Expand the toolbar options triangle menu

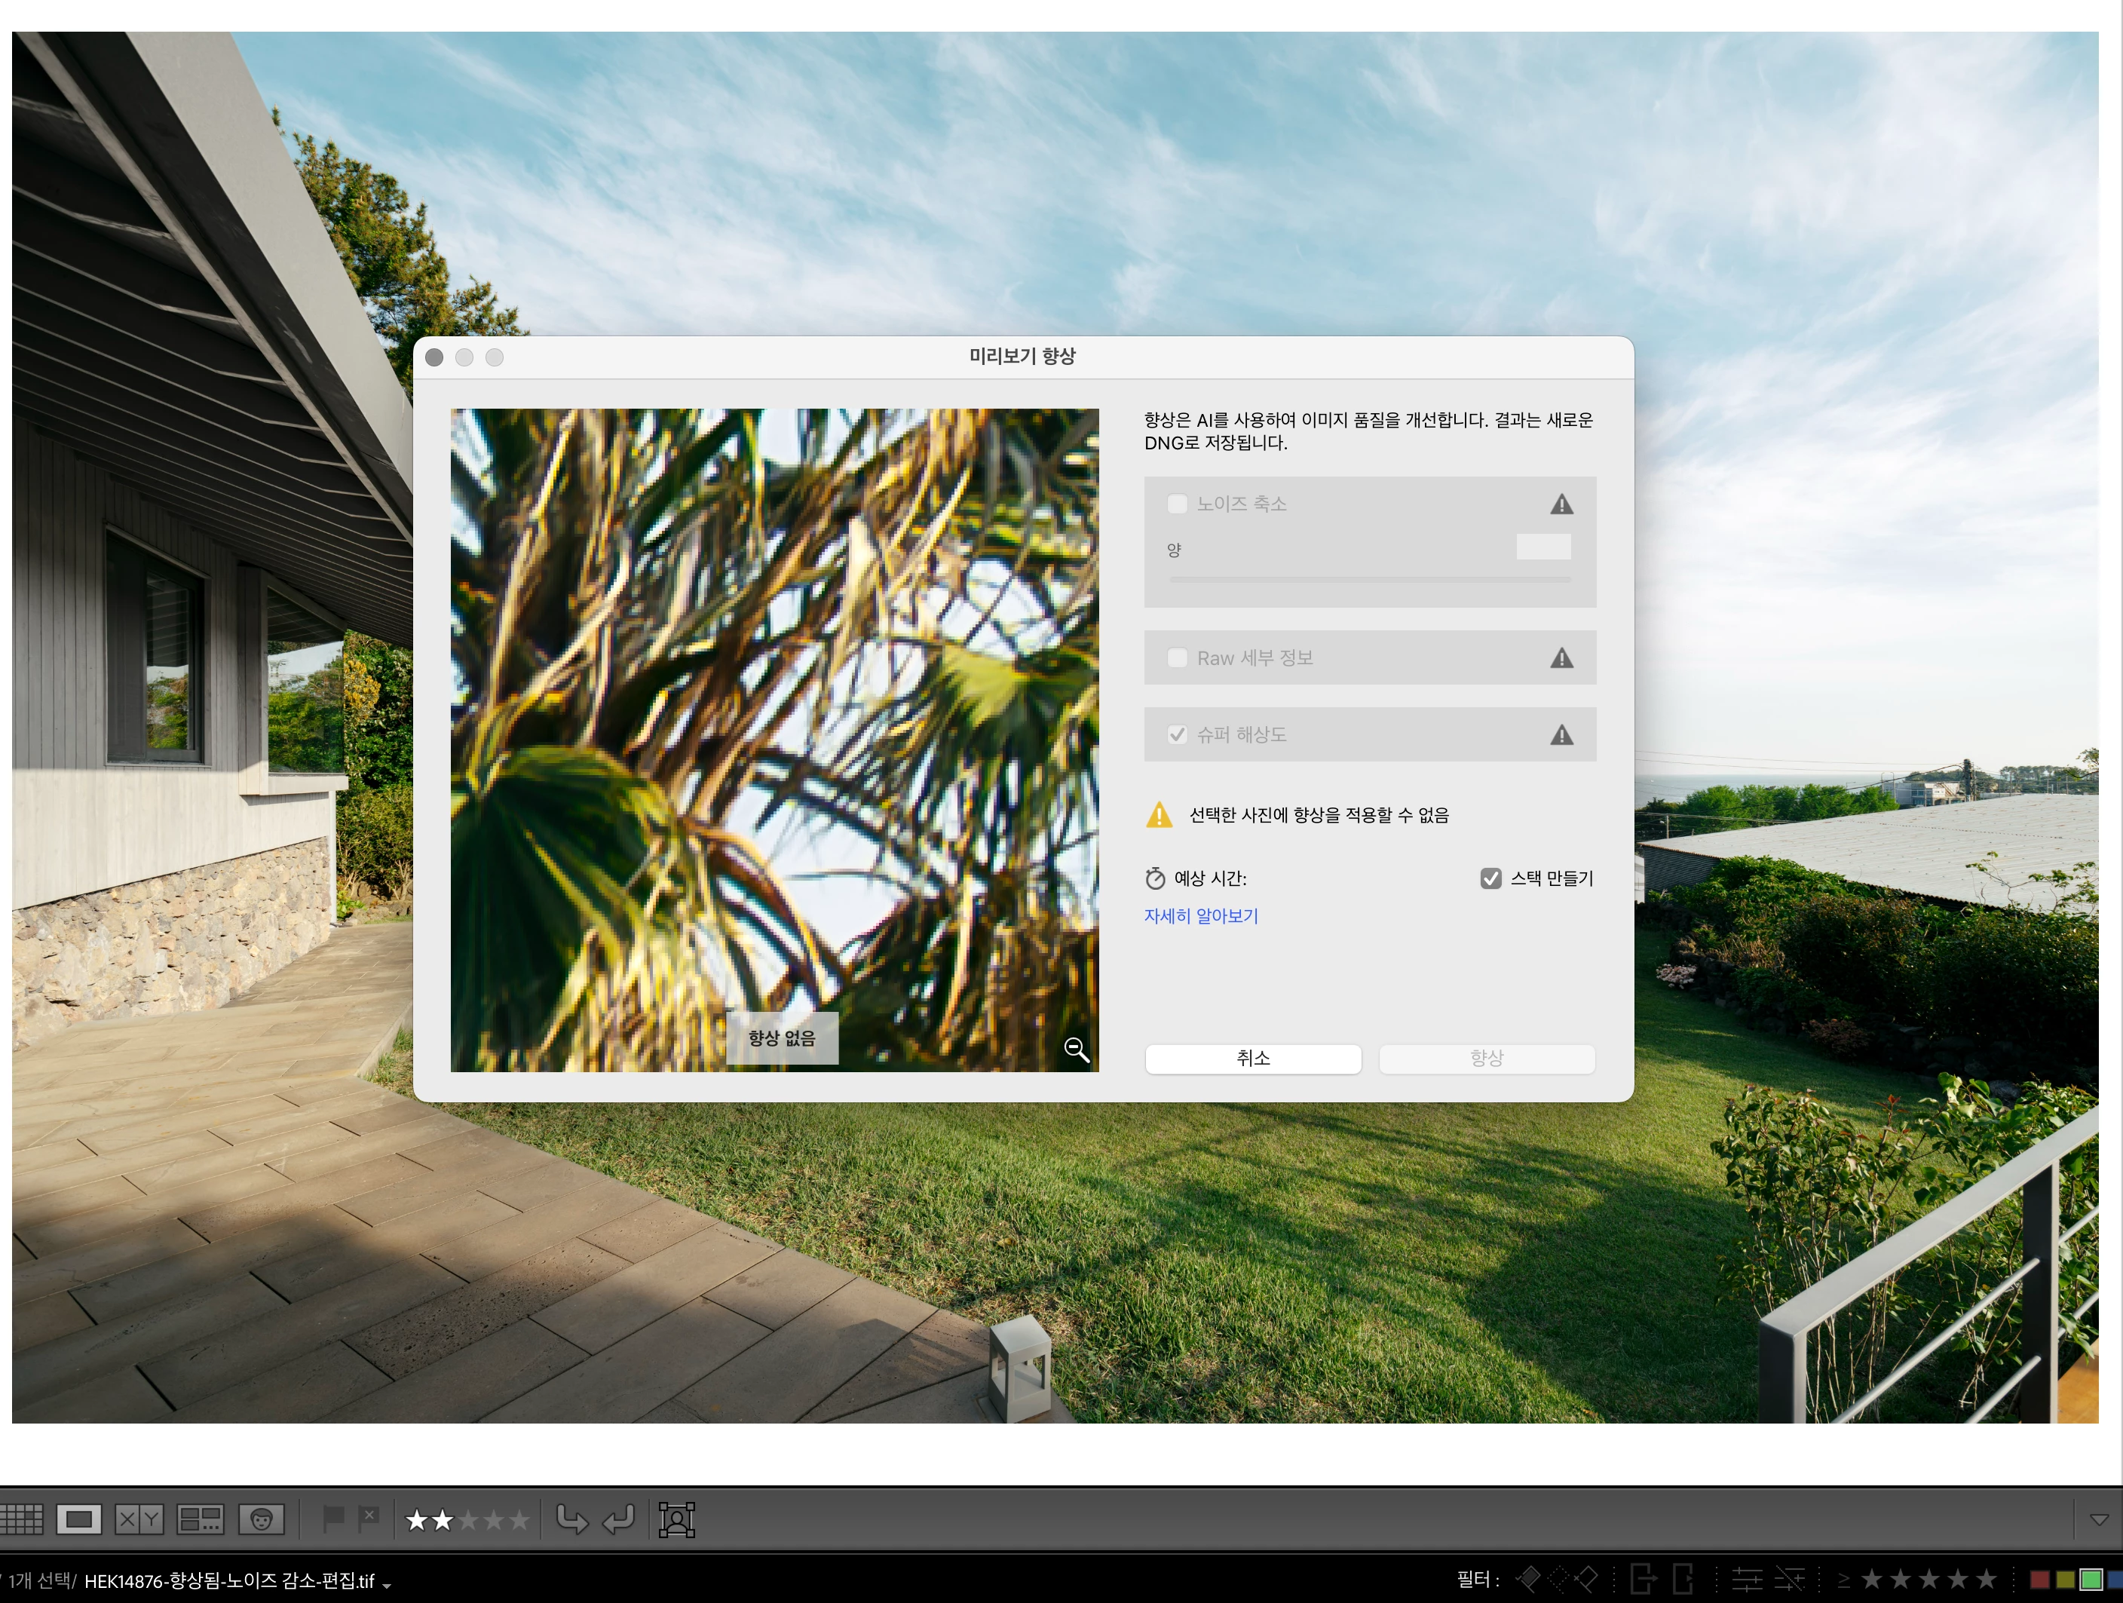[x=2099, y=1519]
